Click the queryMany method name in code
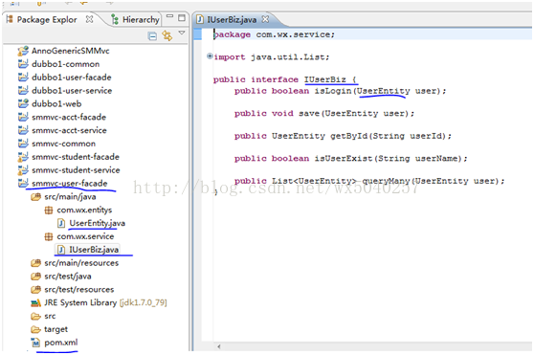 (387, 181)
